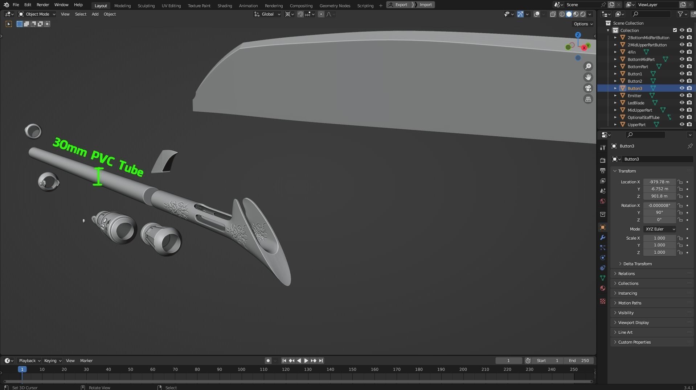Switch perspective/orthographic with the grid gizmo

click(588, 99)
